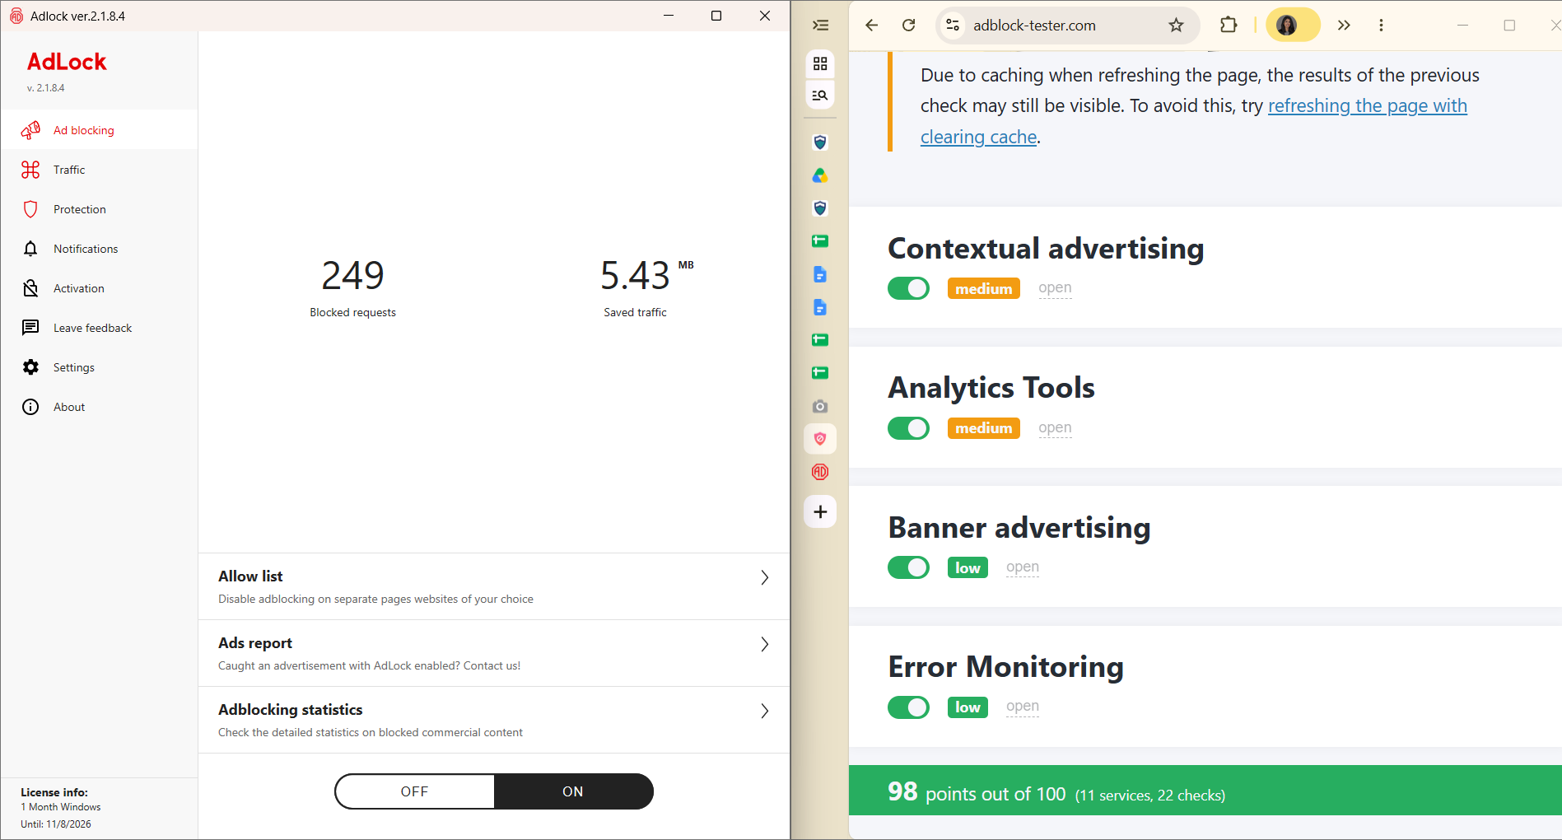The image size is (1562, 840).
Task: Reload the adblock-tester page
Action: pos(909,26)
